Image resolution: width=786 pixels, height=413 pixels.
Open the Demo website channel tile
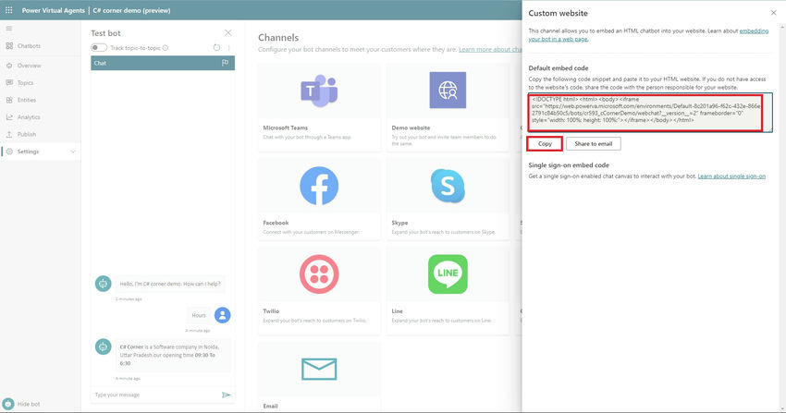448,107
